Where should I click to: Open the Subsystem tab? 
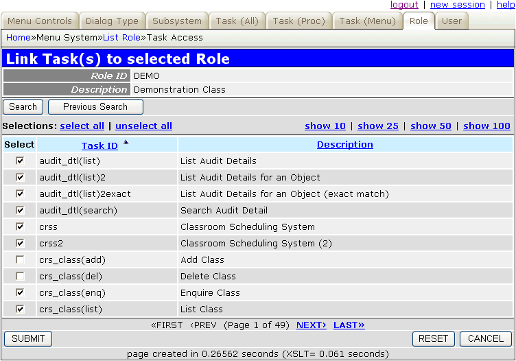177,21
